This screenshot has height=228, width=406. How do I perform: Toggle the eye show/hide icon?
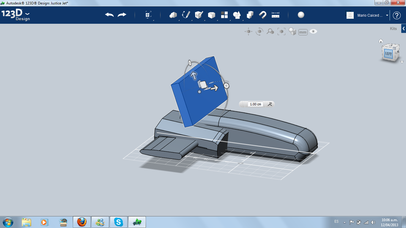(x=313, y=31)
